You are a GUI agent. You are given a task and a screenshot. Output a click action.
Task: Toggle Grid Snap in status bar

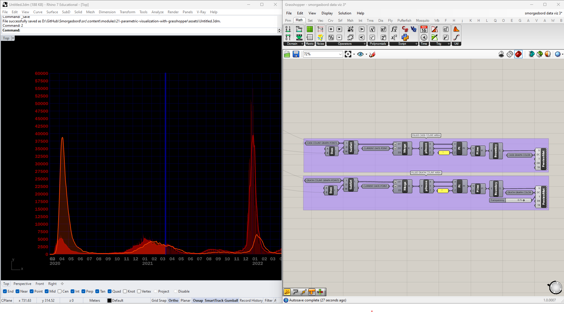point(159,300)
